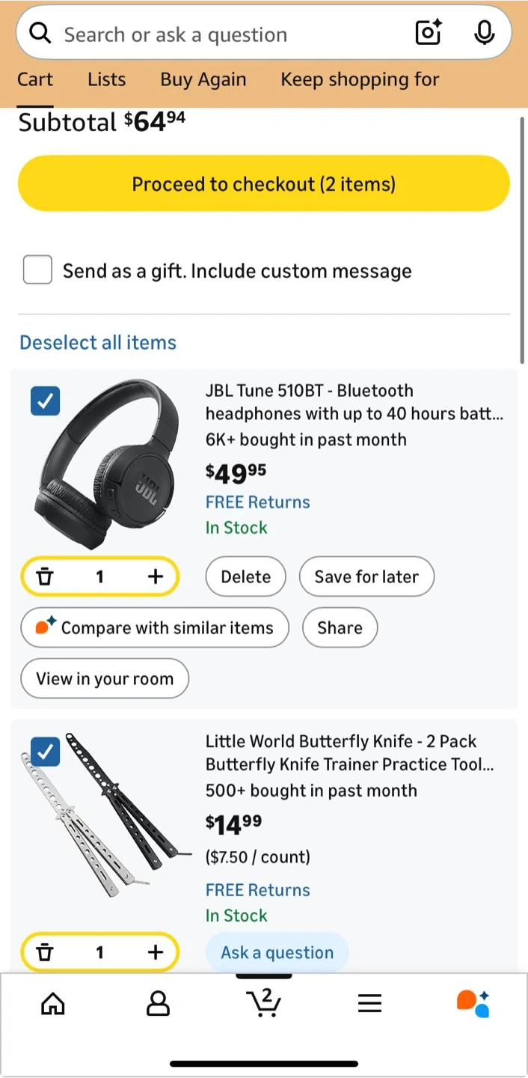528x1078 pixels.
Task: Switch to the Lists tab
Action: 106,79
